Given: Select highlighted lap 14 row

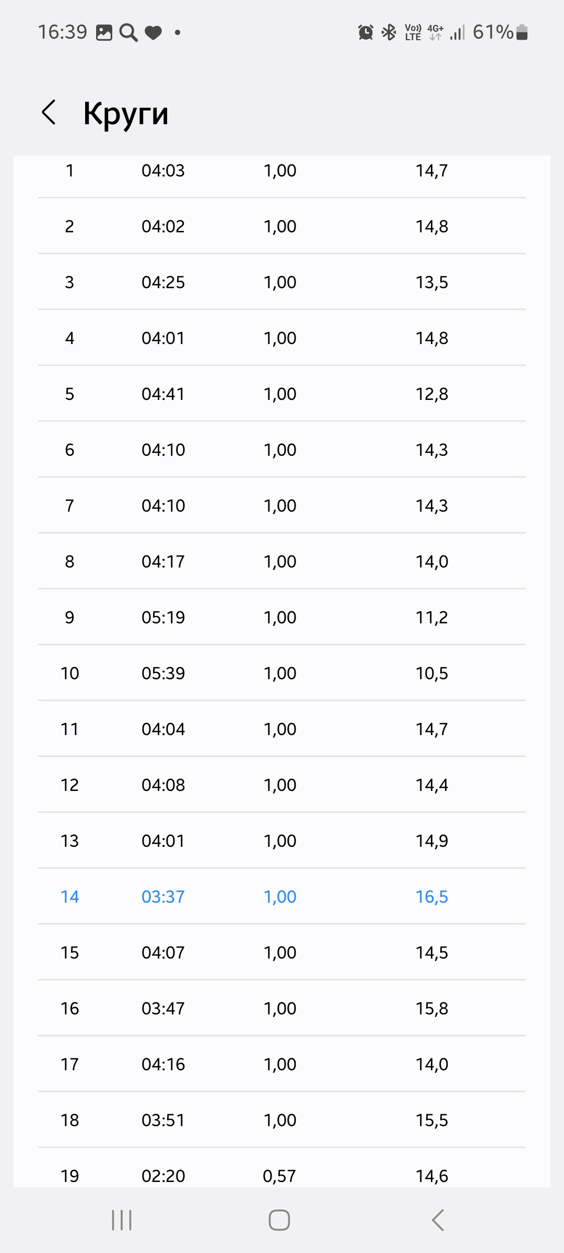Looking at the screenshot, I should click(282, 896).
